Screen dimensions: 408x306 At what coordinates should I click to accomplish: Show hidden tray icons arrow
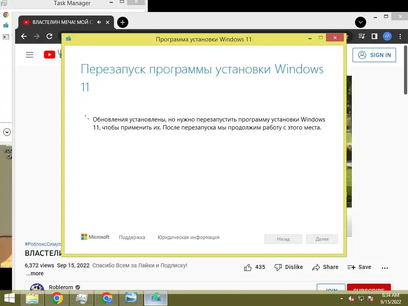pos(341,298)
